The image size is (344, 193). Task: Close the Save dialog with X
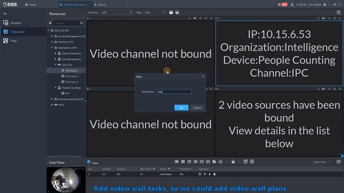(203, 76)
